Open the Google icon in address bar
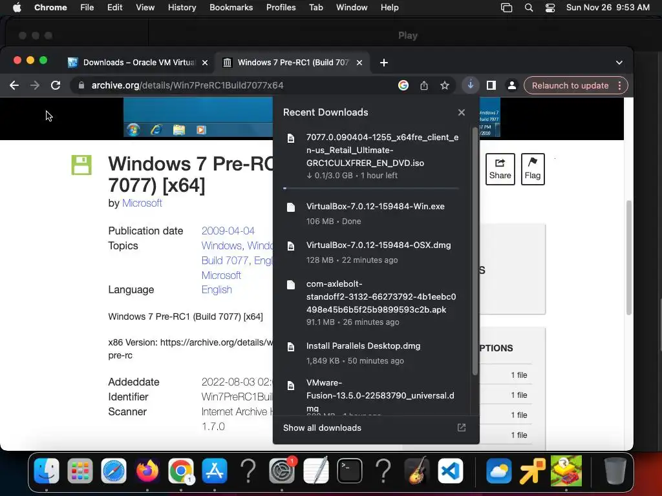Viewport: 662px width, 496px height. point(403,86)
